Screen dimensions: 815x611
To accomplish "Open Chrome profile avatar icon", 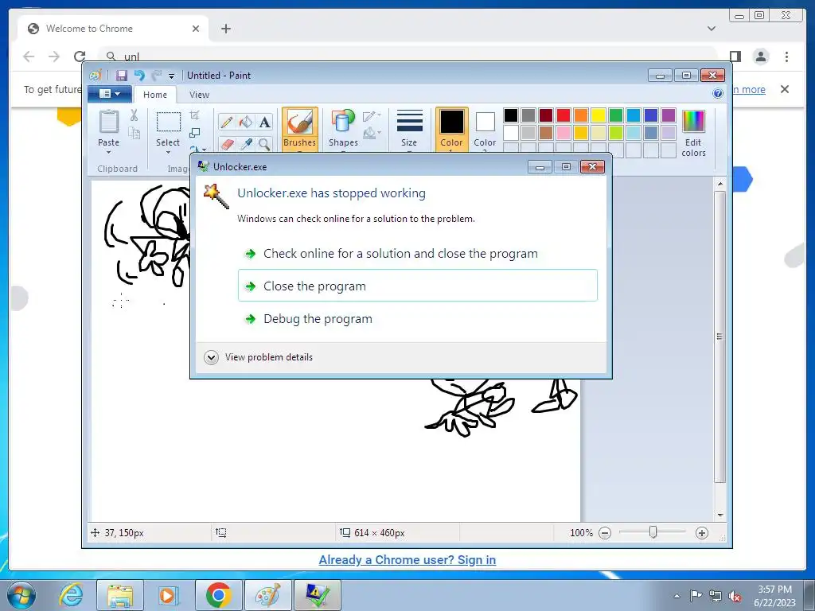I will point(761,56).
